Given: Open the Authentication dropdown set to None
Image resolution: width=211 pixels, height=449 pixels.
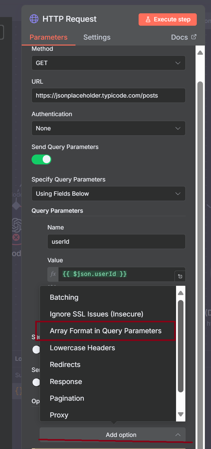Looking at the screenshot, I should (108, 128).
